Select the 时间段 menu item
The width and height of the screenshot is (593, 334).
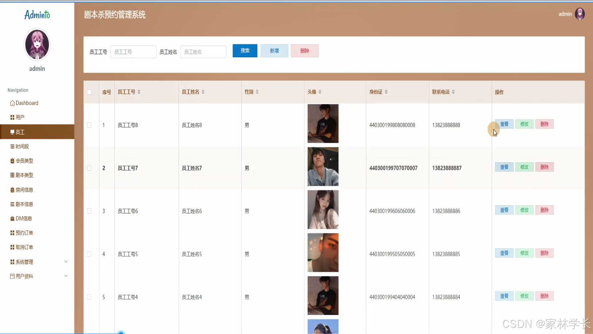coord(37,146)
